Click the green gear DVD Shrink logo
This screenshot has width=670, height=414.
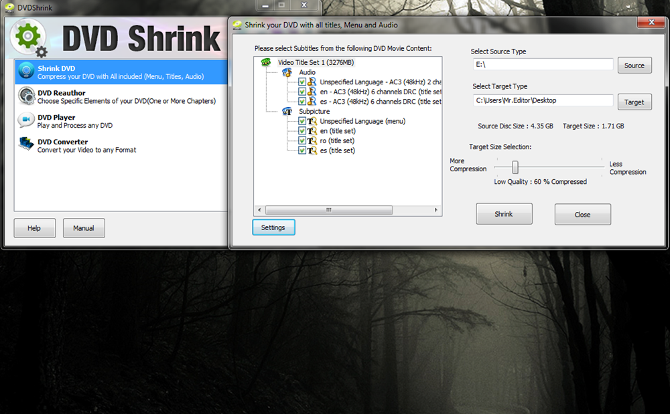point(28,37)
